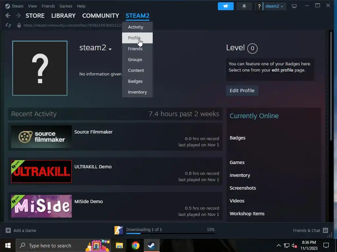Open the MiSide Demo thumbnail
Image resolution: width=337 pixels, height=252 pixels.
click(x=41, y=206)
